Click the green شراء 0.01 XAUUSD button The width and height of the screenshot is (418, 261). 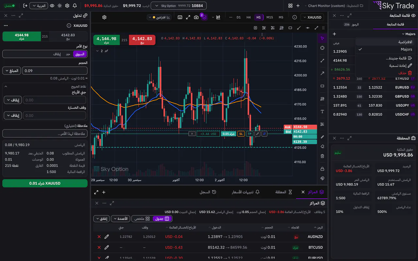[45, 183]
